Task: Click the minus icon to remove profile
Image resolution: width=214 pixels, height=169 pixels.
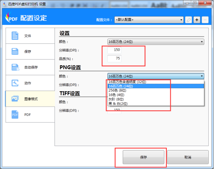Action: (205, 20)
